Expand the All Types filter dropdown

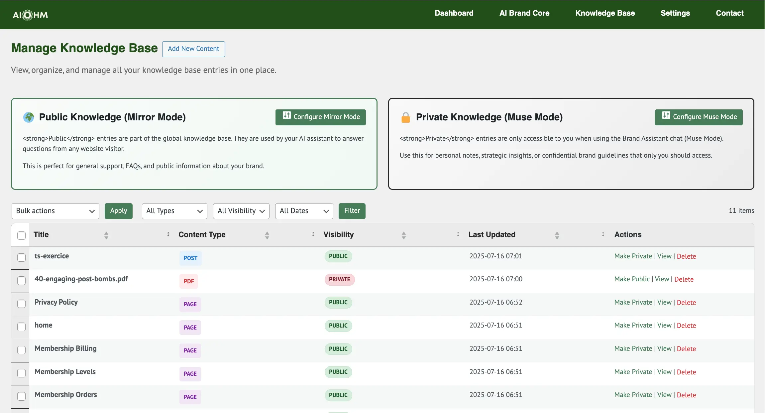point(174,211)
